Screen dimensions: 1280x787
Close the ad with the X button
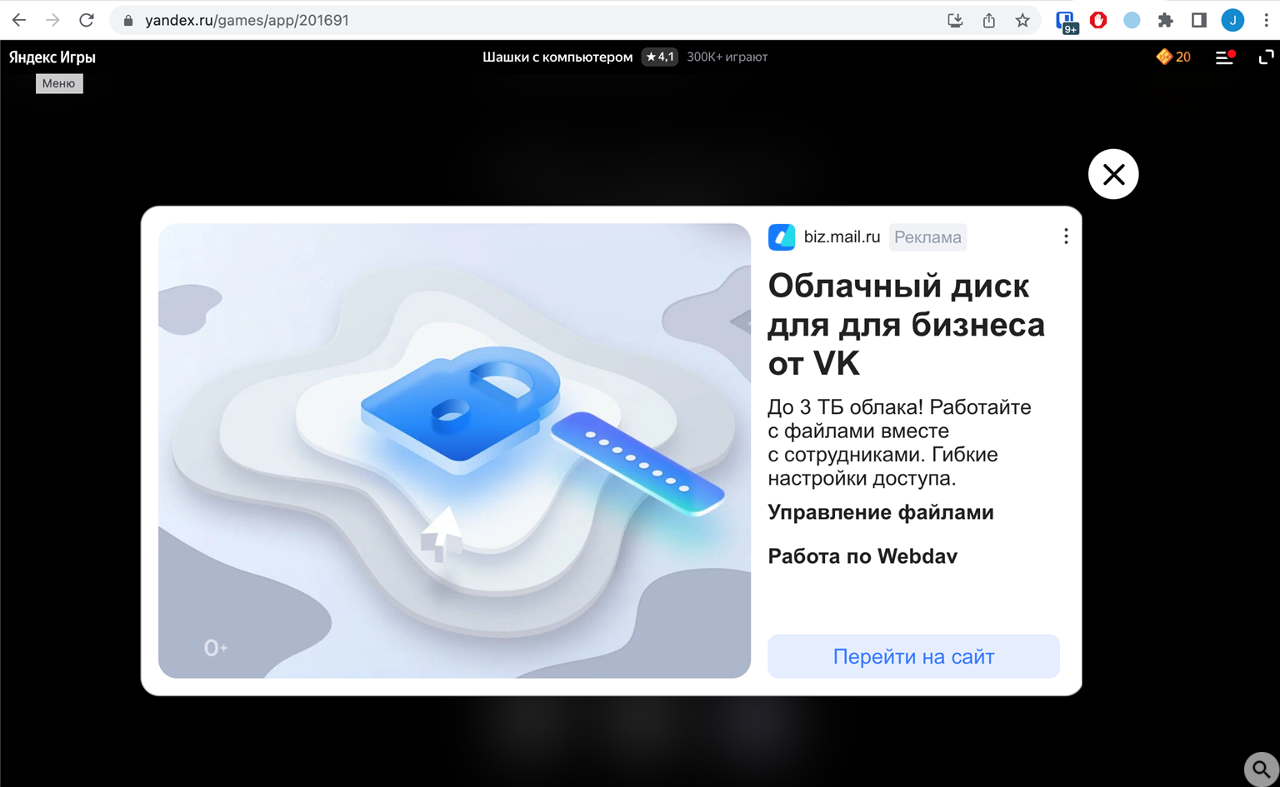tap(1113, 174)
